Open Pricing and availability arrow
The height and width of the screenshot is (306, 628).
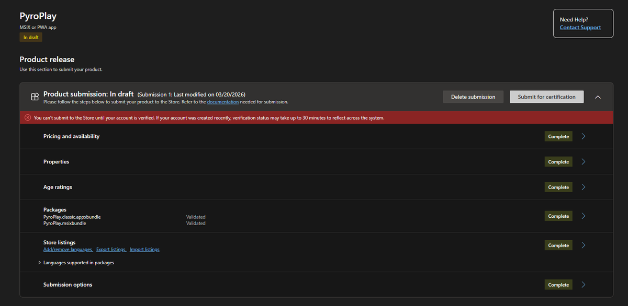tap(584, 136)
